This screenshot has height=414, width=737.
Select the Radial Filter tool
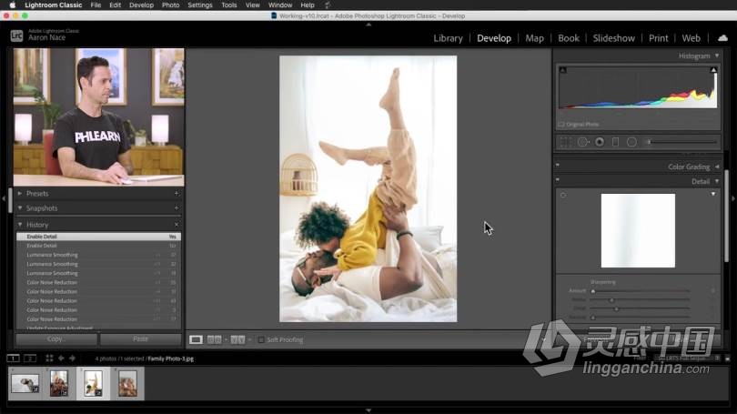click(x=631, y=142)
